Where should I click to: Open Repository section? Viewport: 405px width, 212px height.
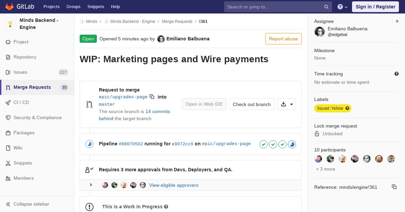pyautogui.click(x=37, y=57)
